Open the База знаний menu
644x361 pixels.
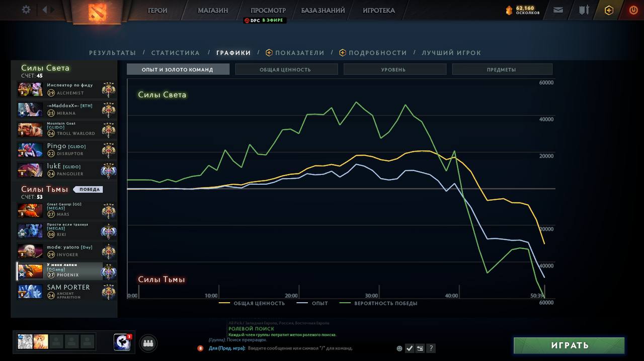[323, 10]
